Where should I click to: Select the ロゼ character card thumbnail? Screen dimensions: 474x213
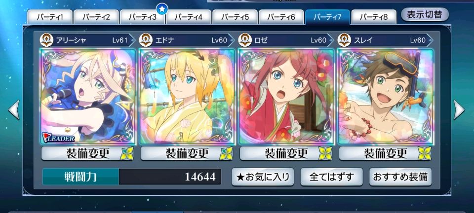286,96
